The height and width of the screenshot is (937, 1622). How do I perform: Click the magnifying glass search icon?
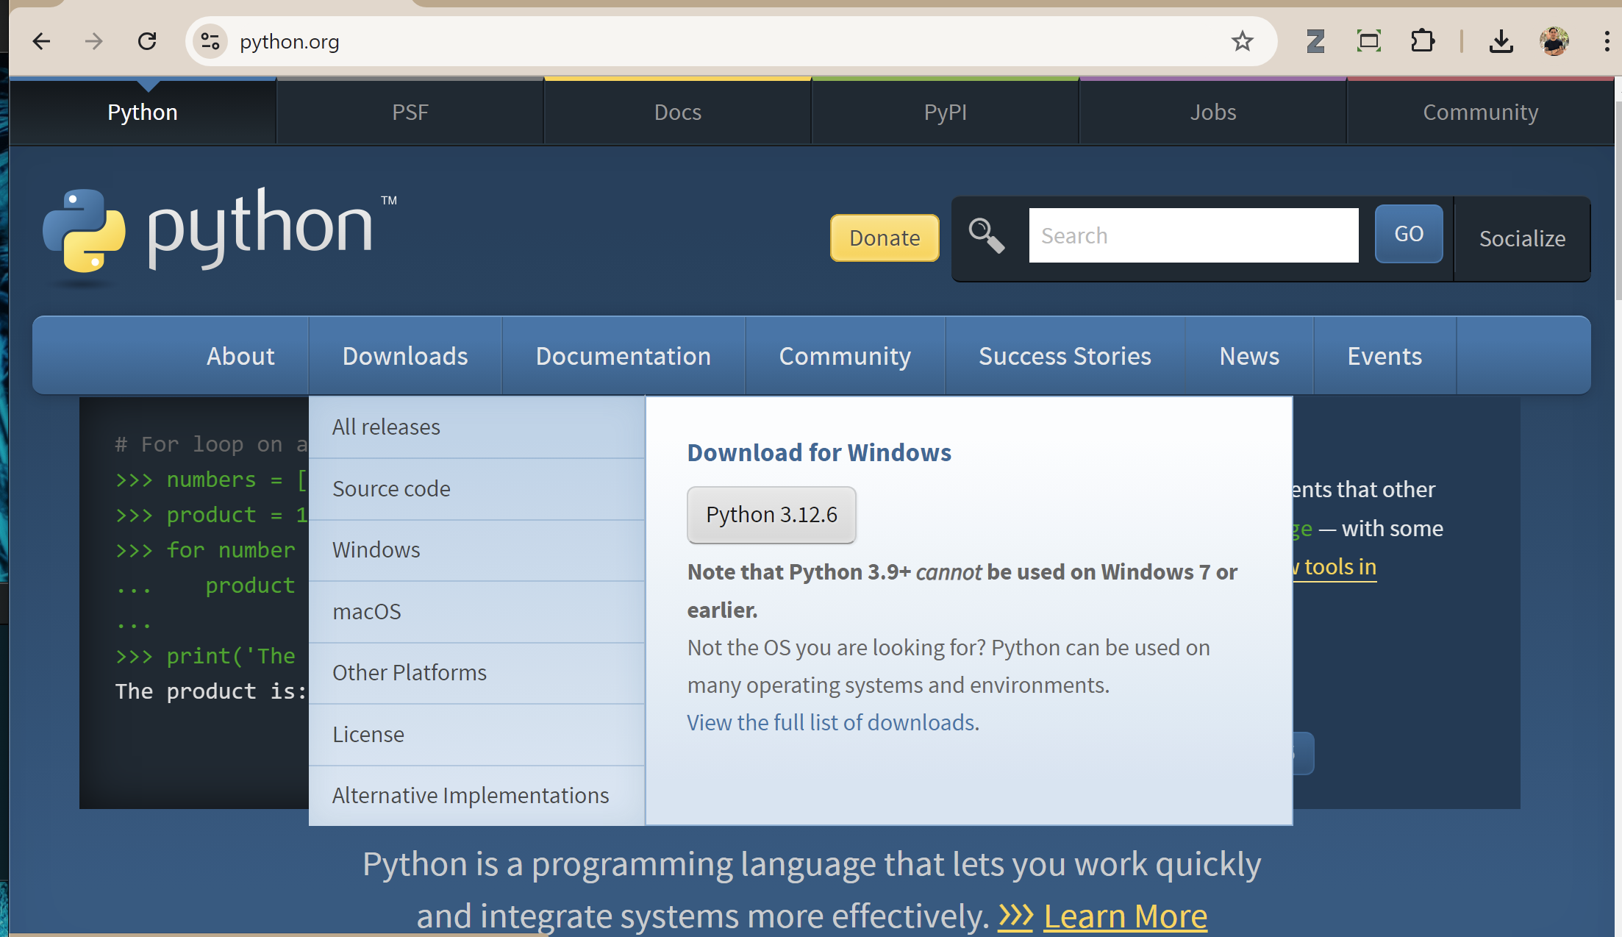(986, 236)
